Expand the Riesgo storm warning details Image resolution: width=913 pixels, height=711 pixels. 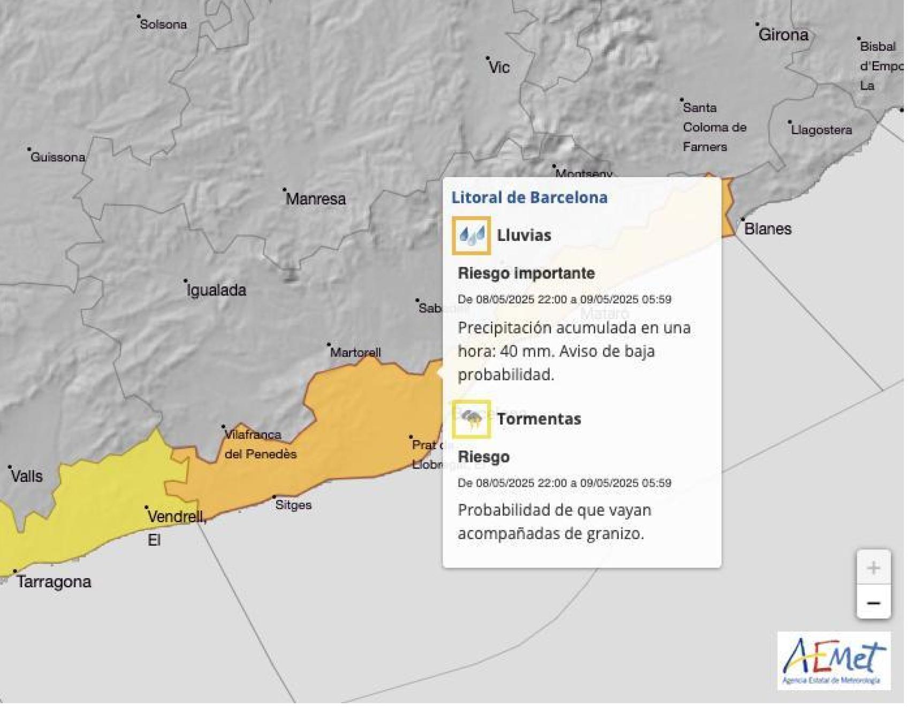pyautogui.click(x=483, y=456)
